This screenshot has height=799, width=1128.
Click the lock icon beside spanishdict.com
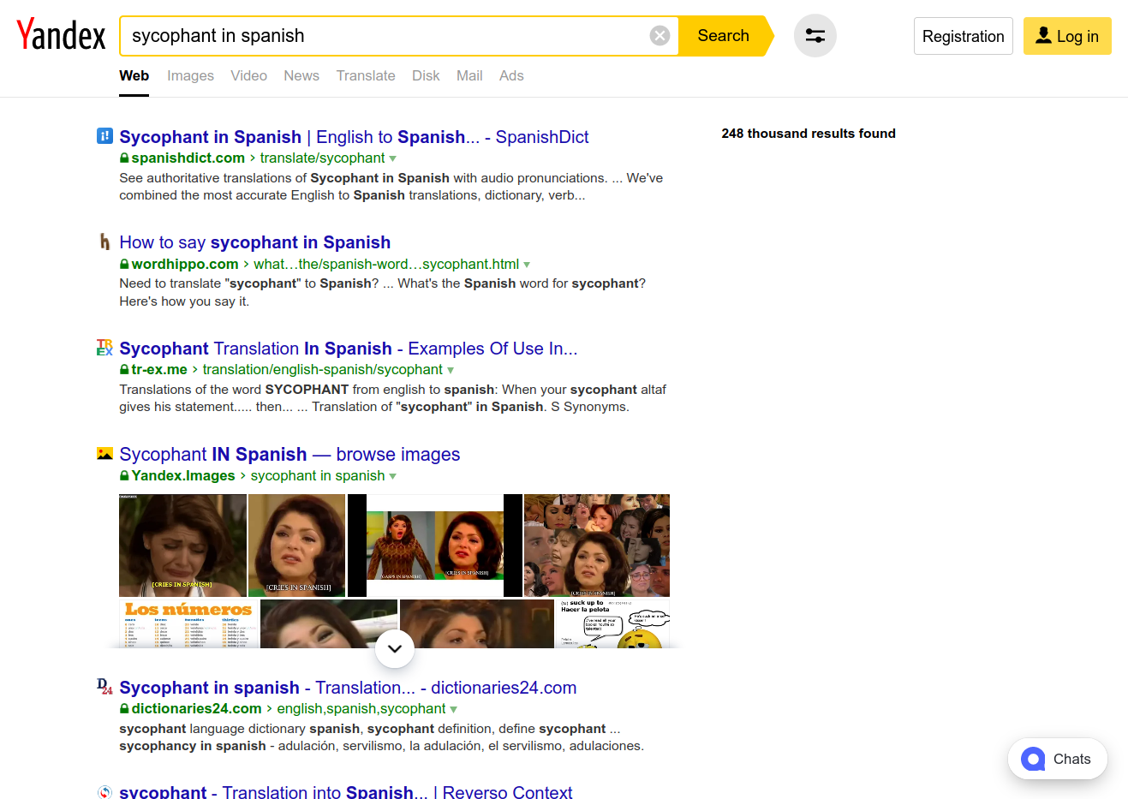click(x=124, y=158)
